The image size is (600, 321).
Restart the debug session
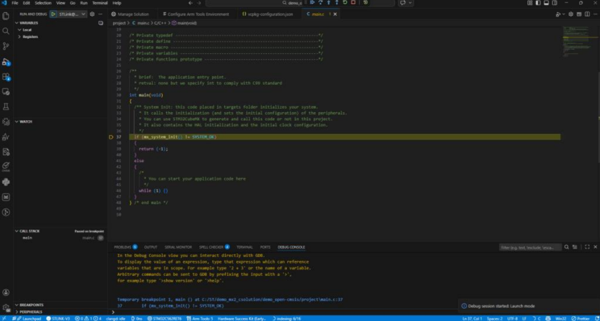pyautogui.click(x=345, y=3)
